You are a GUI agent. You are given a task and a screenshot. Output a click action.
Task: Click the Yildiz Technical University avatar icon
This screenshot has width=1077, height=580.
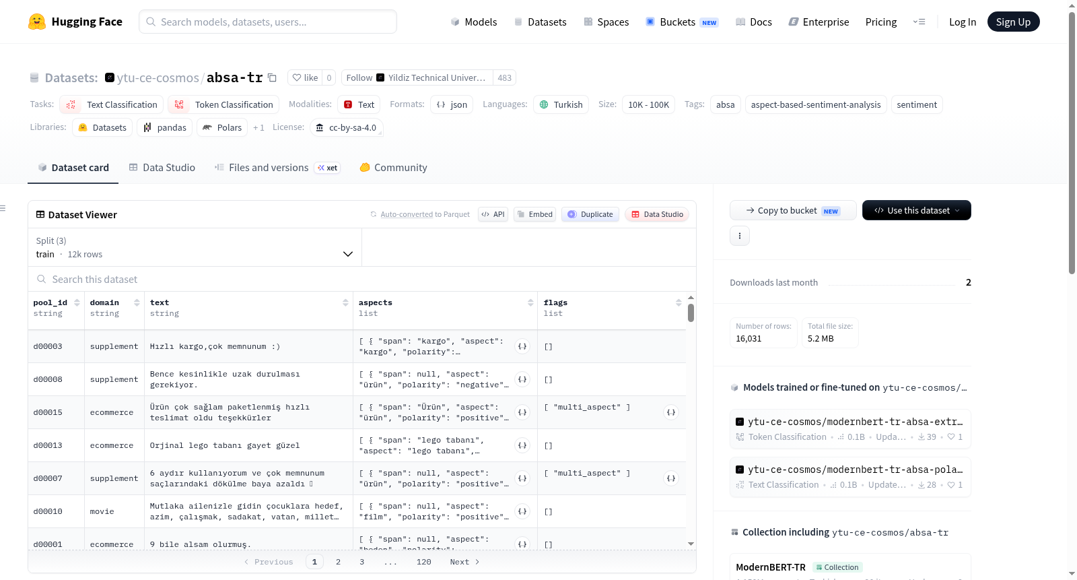[x=380, y=77]
